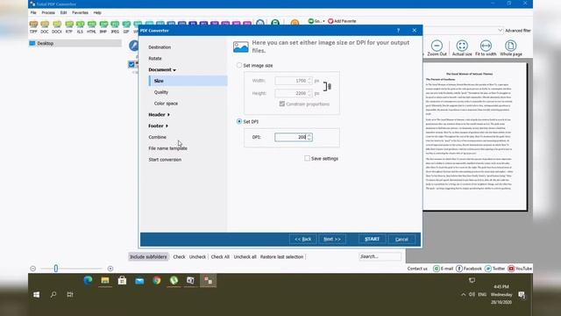Click the DPI spinner arrows
The height and width of the screenshot is (316, 561).
click(309, 137)
